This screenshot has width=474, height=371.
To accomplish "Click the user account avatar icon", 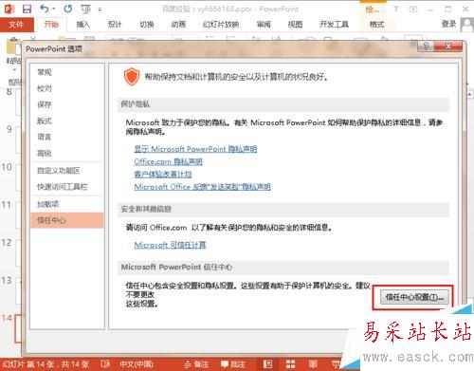I will [x=467, y=25].
